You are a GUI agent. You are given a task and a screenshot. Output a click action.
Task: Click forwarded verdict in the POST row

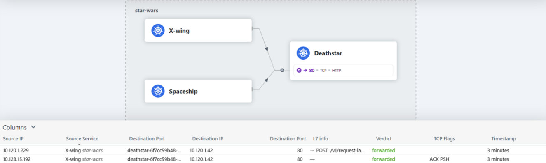[383, 150]
